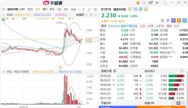Open the 成交统计 trade statistics tab
The image size is (188, 108).
(x=150, y=71)
